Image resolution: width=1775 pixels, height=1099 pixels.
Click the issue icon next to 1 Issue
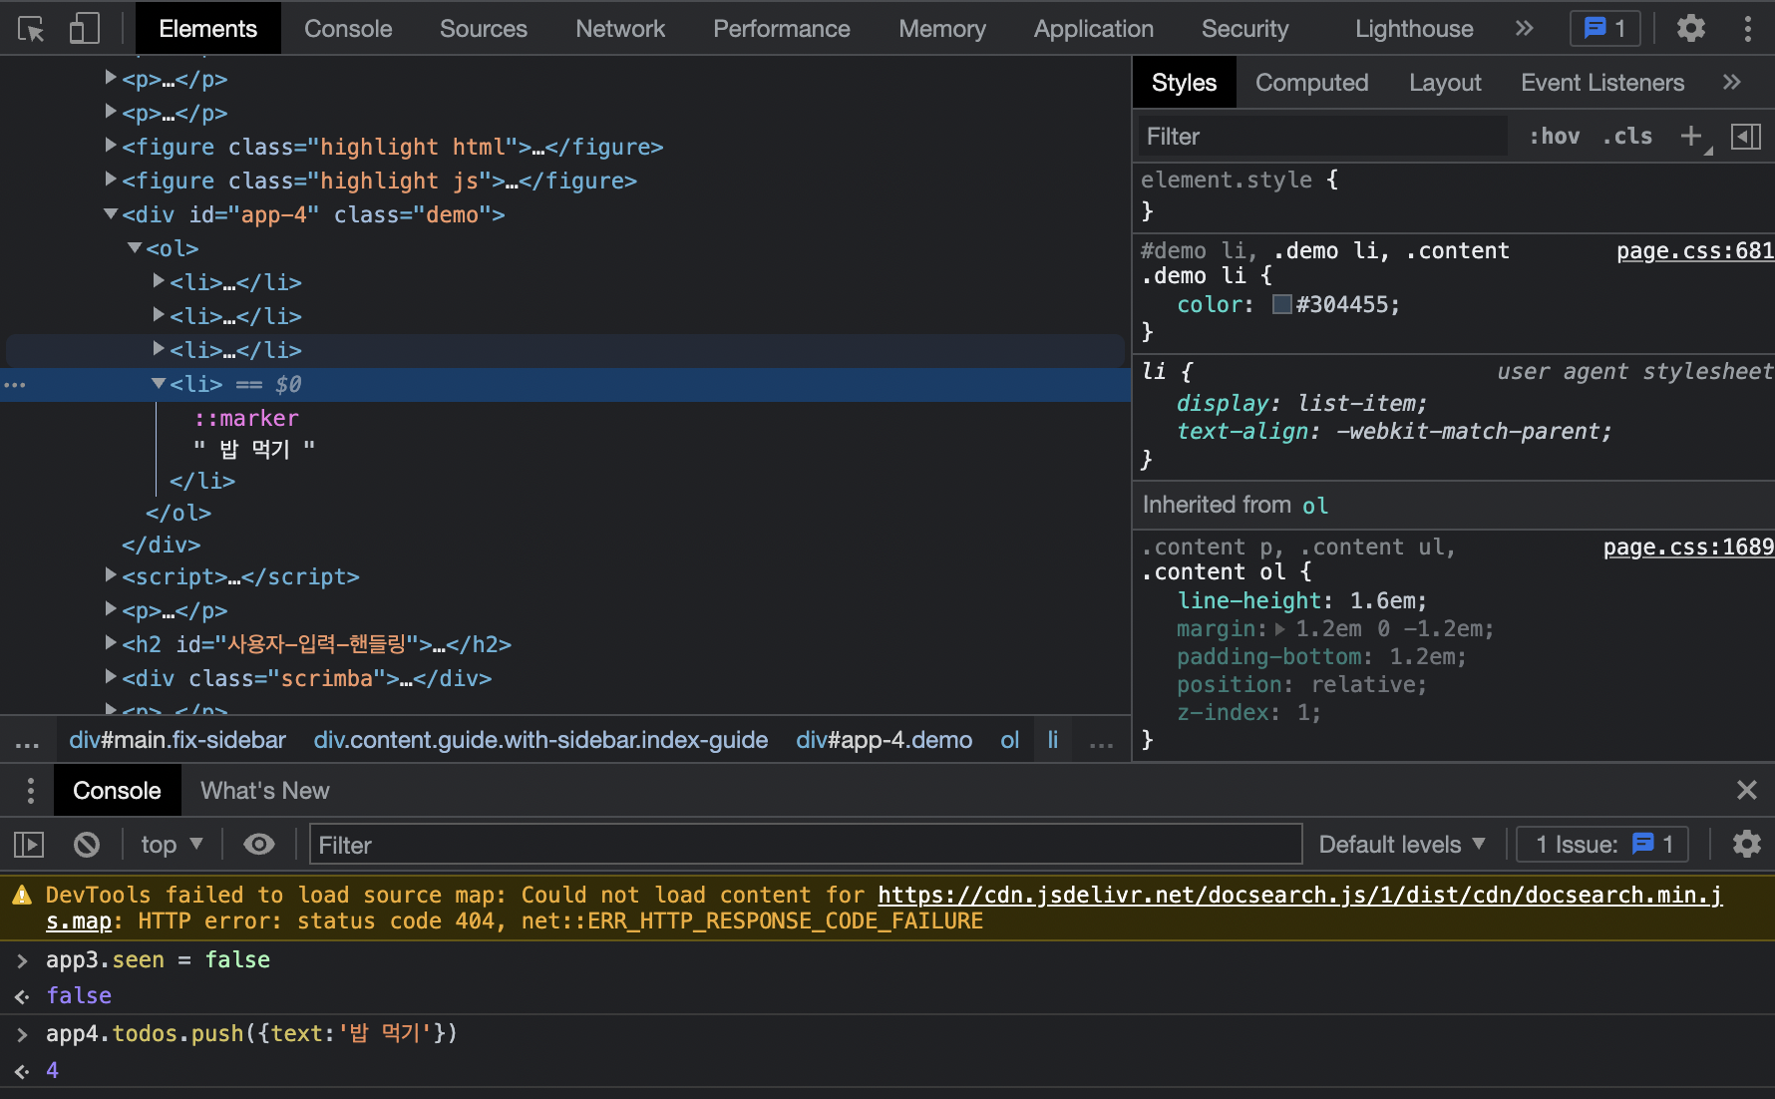coord(1643,844)
